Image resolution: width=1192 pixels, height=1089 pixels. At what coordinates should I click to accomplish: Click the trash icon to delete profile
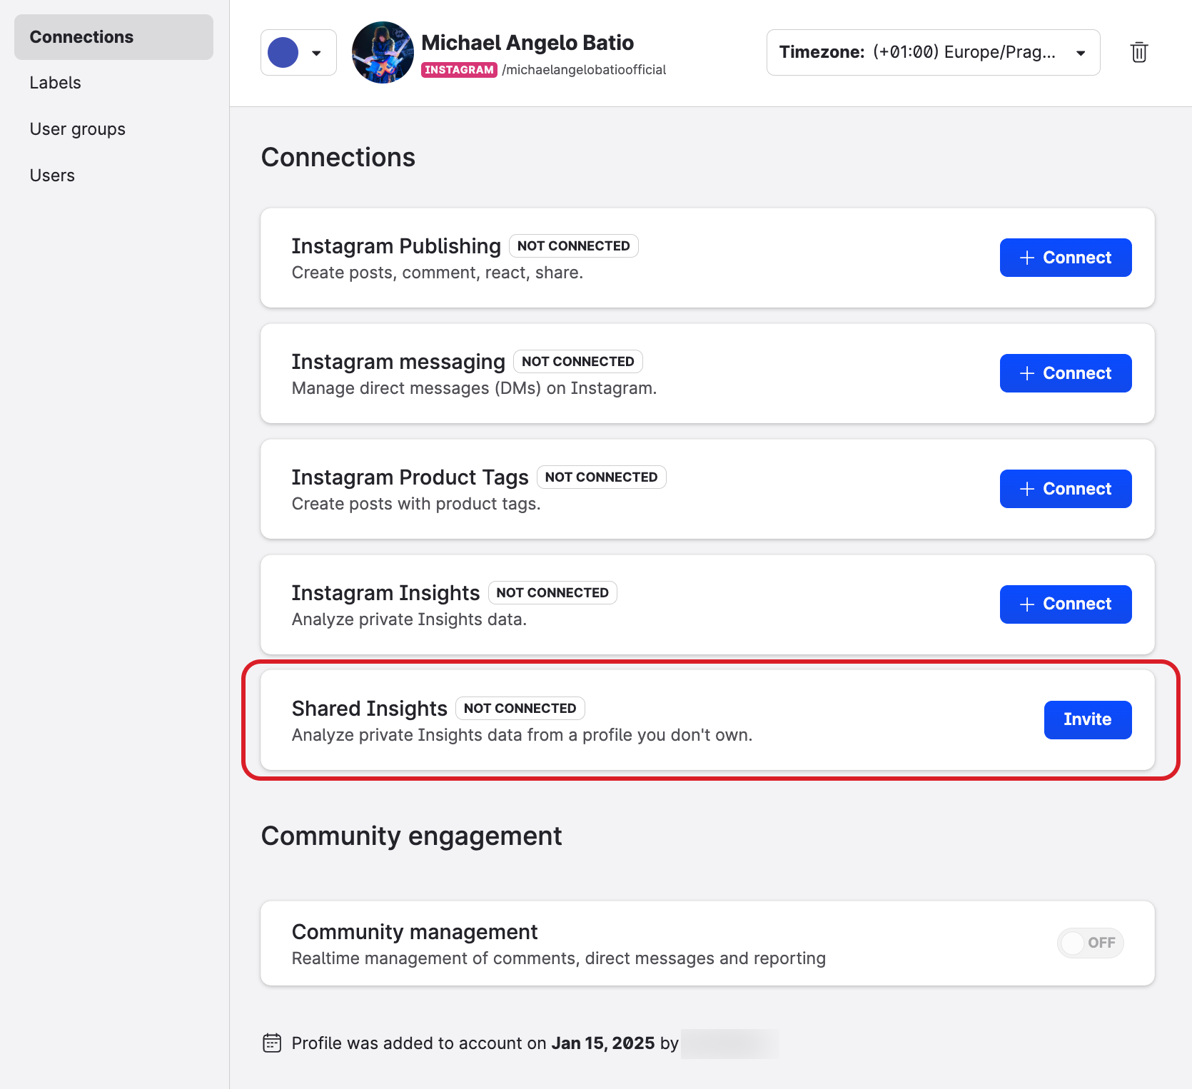[x=1139, y=52]
